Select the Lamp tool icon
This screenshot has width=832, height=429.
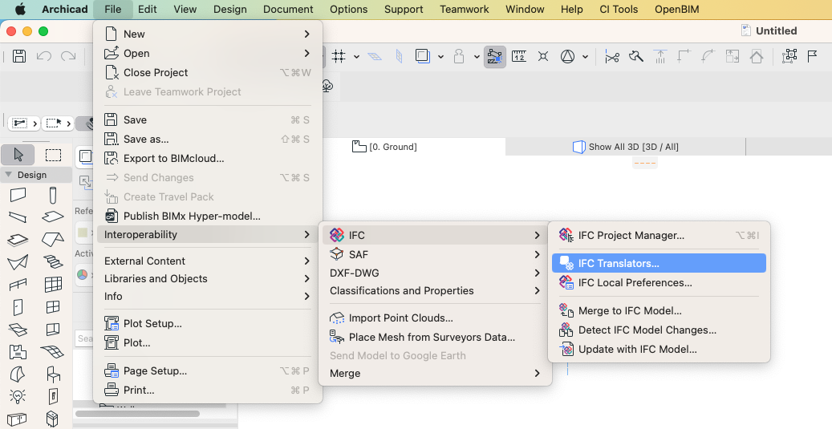[x=18, y=396]
